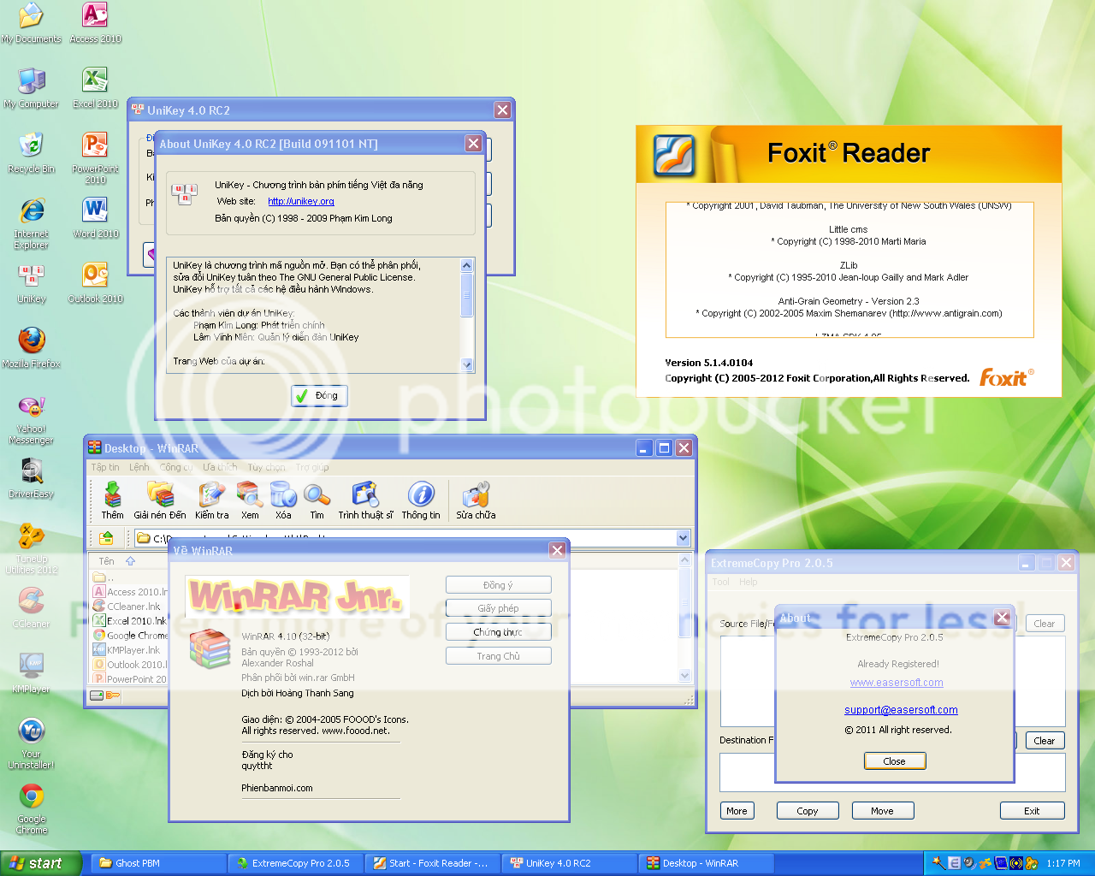
Task: Click WinRAR Thêm (Add) toolbar icon
Action: 112,500
